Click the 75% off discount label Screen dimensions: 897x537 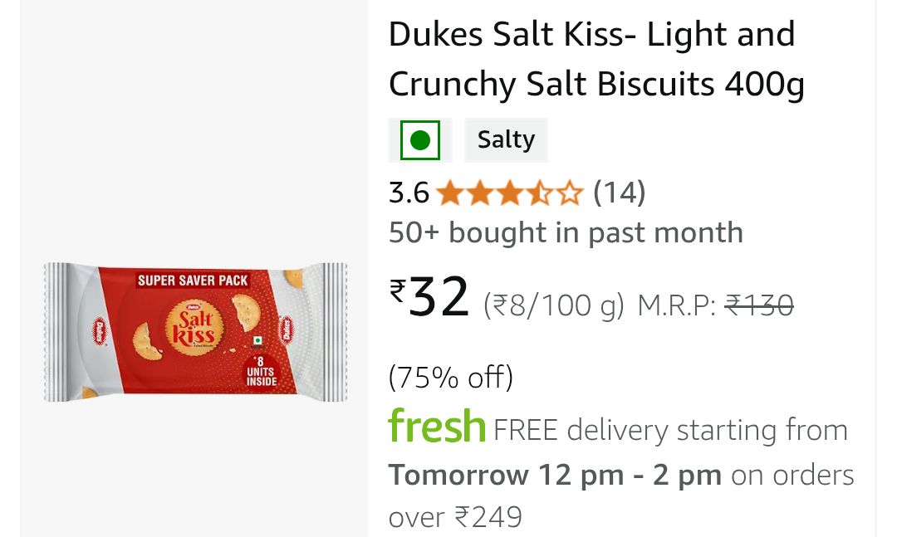point(451,378)
